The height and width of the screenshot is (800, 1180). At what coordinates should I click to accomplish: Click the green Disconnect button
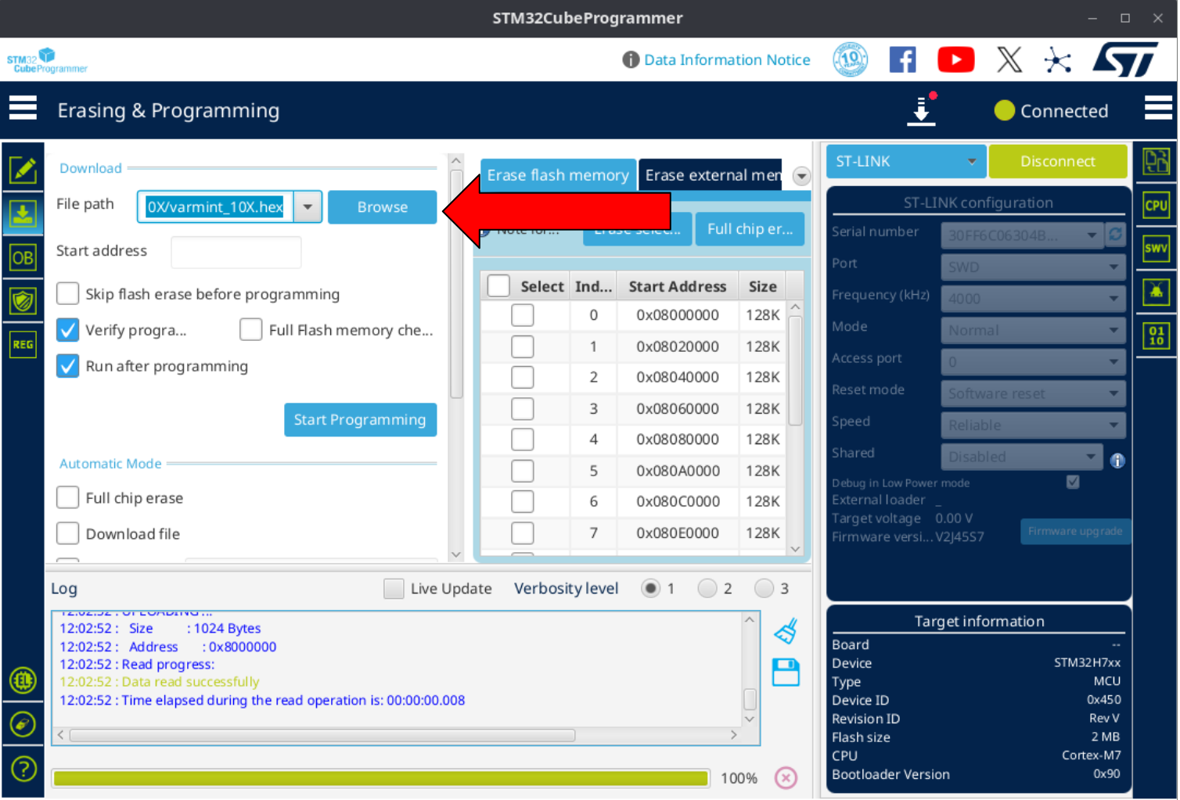[1057, 162]
